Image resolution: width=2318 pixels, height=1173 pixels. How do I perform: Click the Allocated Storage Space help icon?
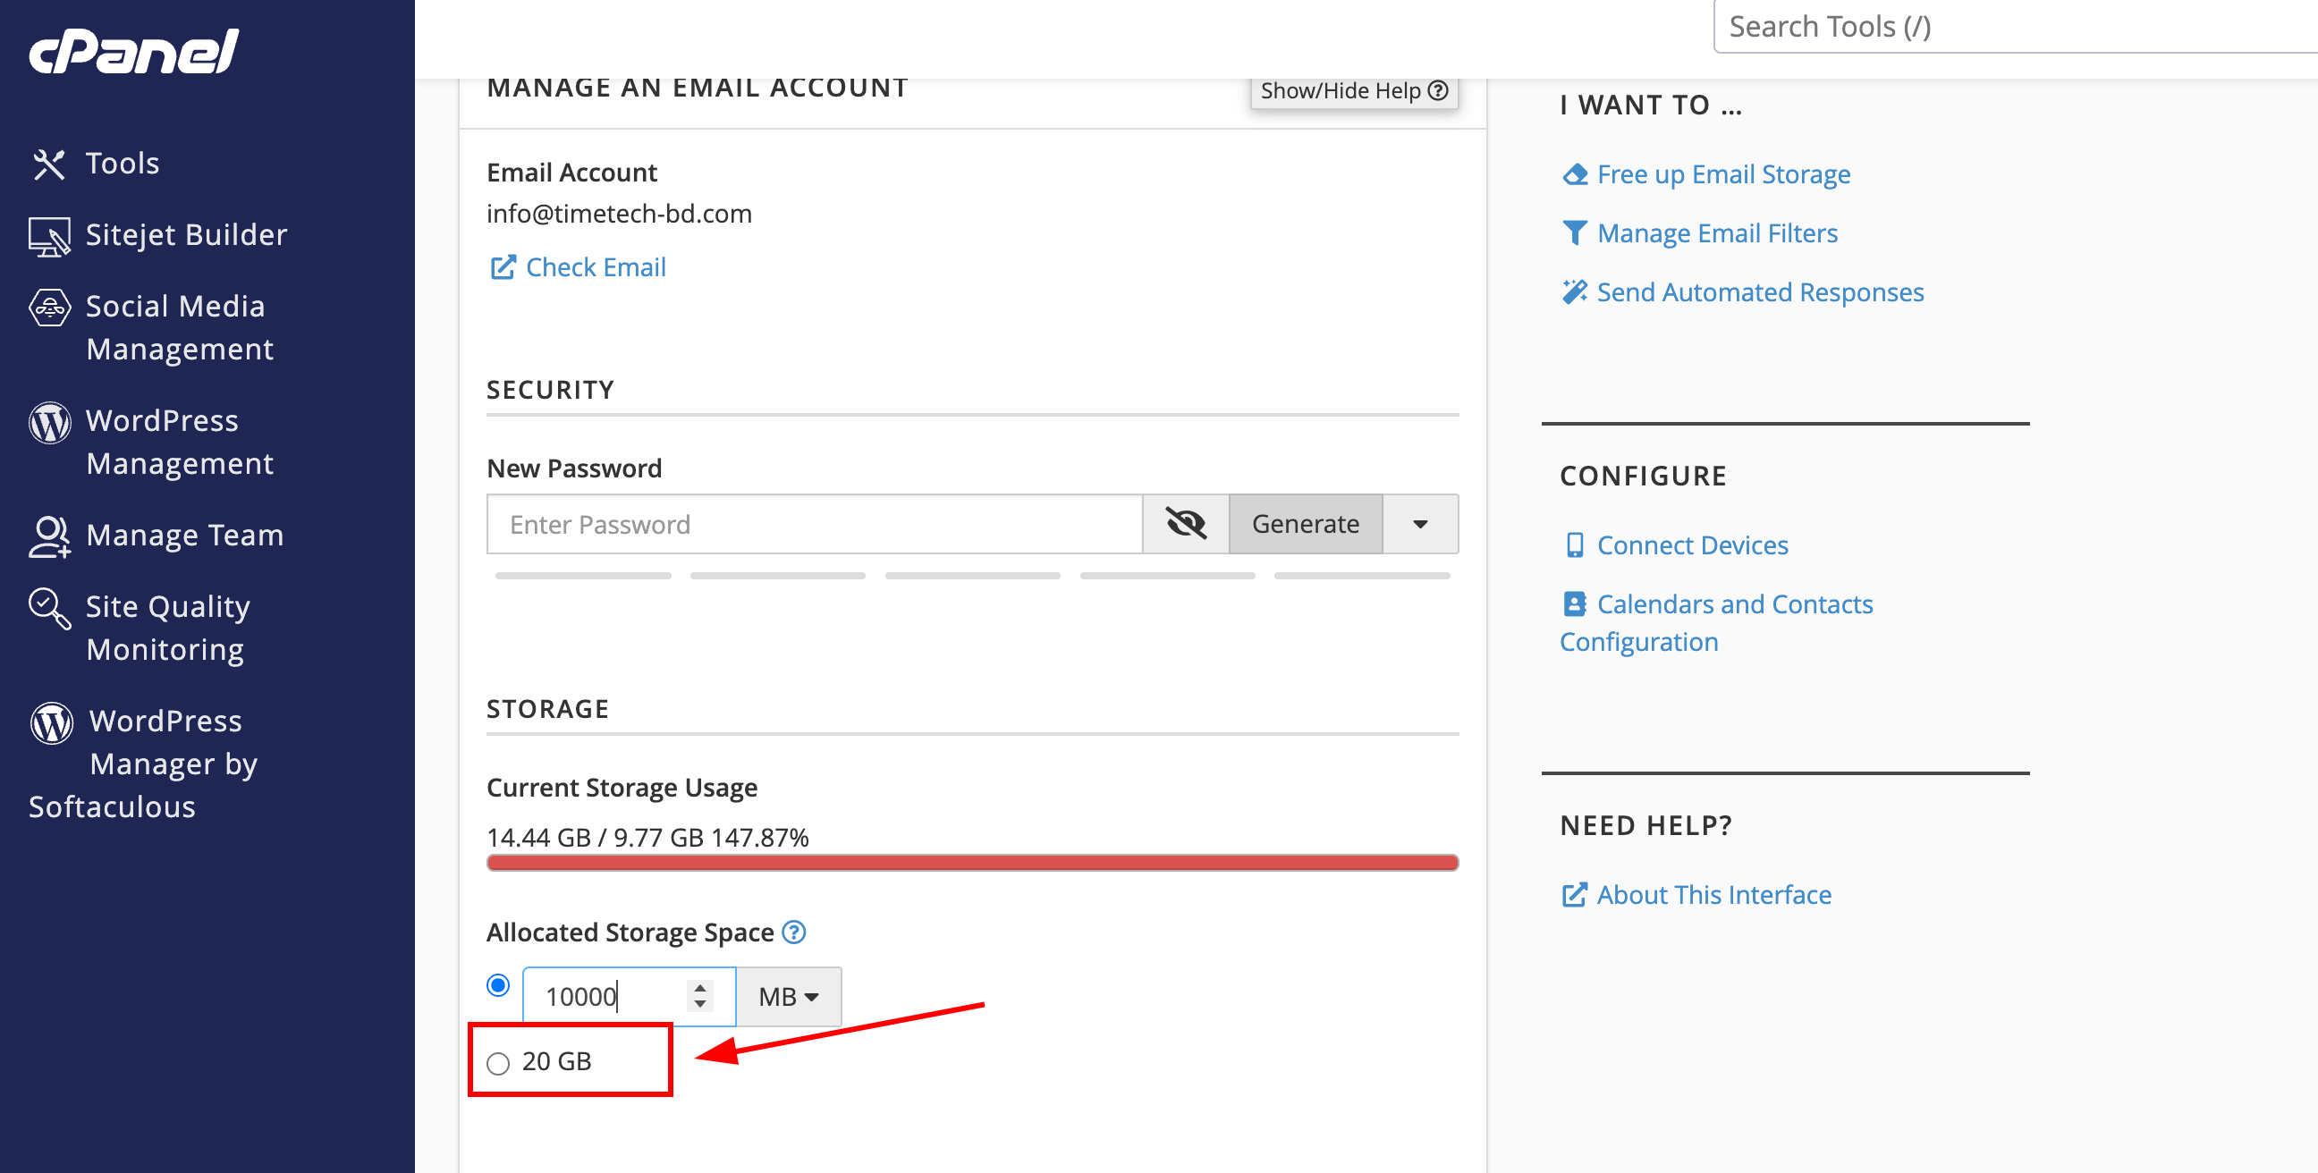(793, 932)
